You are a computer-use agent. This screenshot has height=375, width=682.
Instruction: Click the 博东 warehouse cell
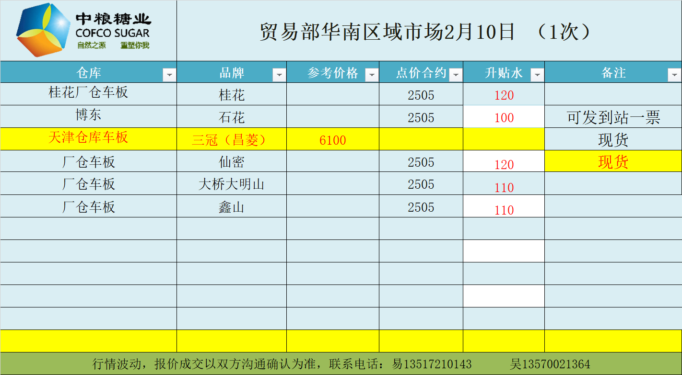[x=89, y=115]
